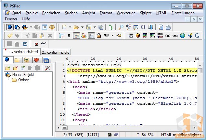Click the A-Z search and replace icon
The image size is (206, 140).
pyautogui.click(x=128, y=27)
